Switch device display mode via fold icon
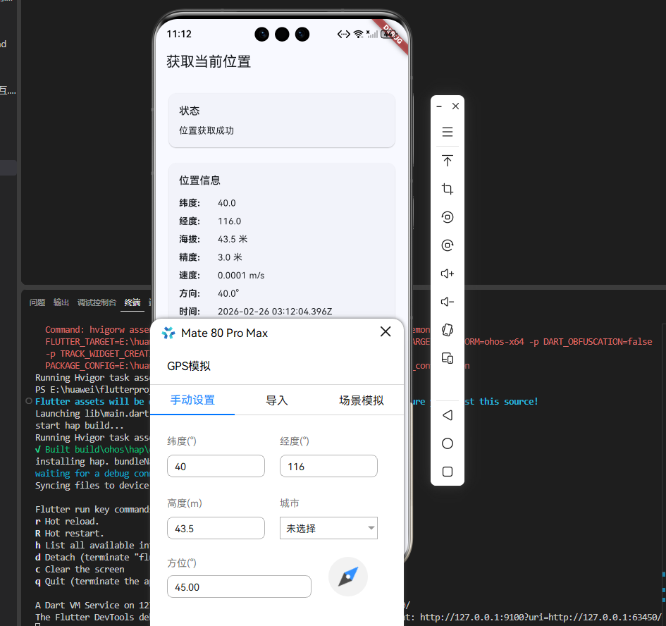The width and height of the screenshot is (666, 626). pos(447,358)
